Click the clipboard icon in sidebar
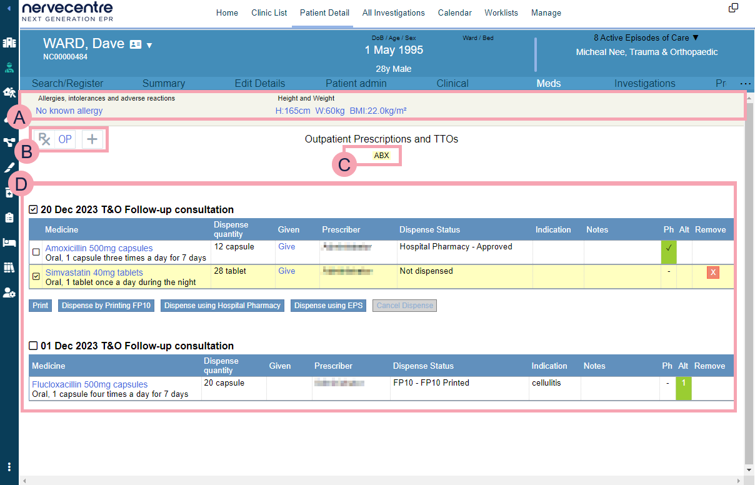 point(9,217)
